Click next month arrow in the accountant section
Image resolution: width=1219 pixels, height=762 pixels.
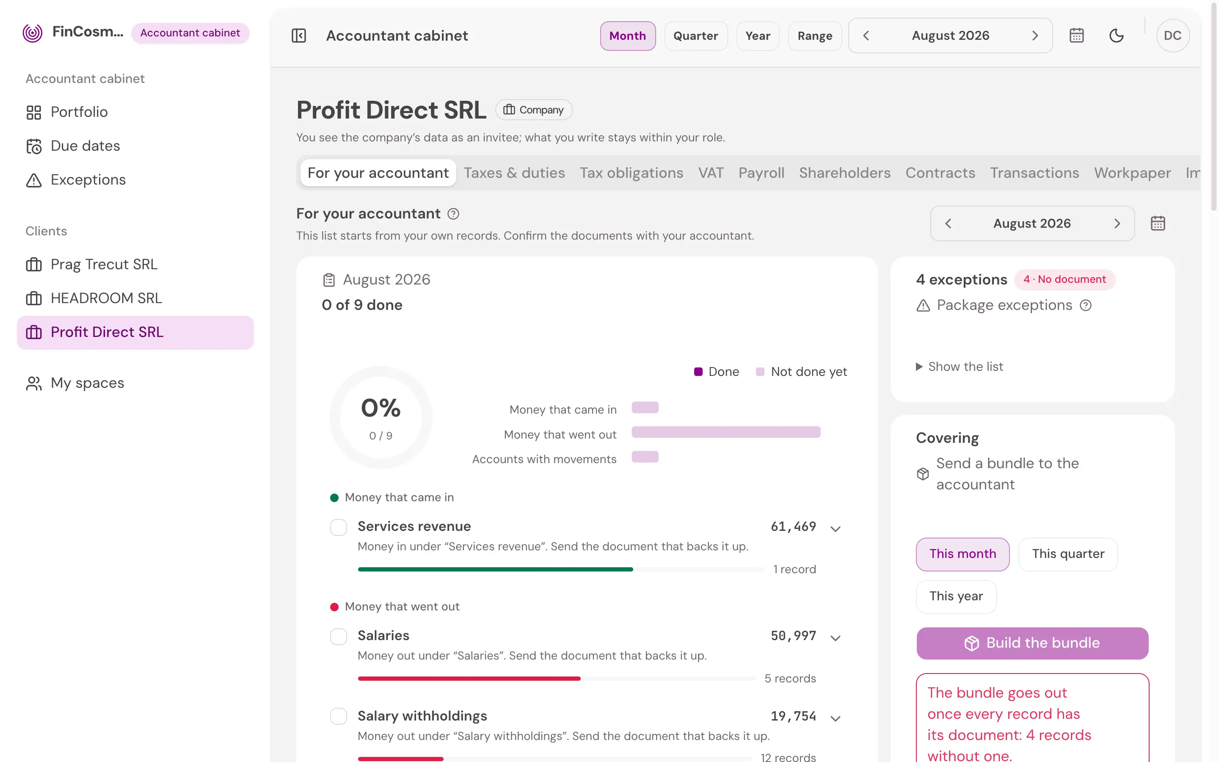pos(1117,224)
